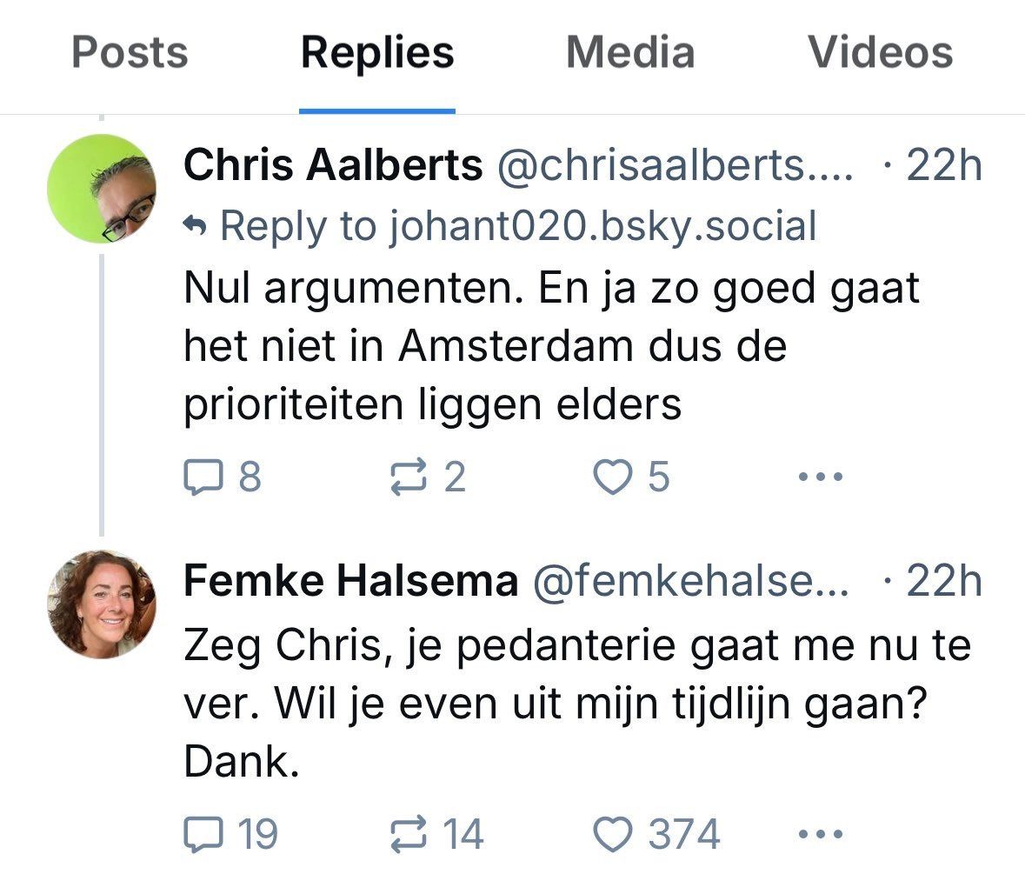Open Femke Halsema's profile via her name
Image resolution: width=1025 pixels, height=881 pixels.
(349, 579)
